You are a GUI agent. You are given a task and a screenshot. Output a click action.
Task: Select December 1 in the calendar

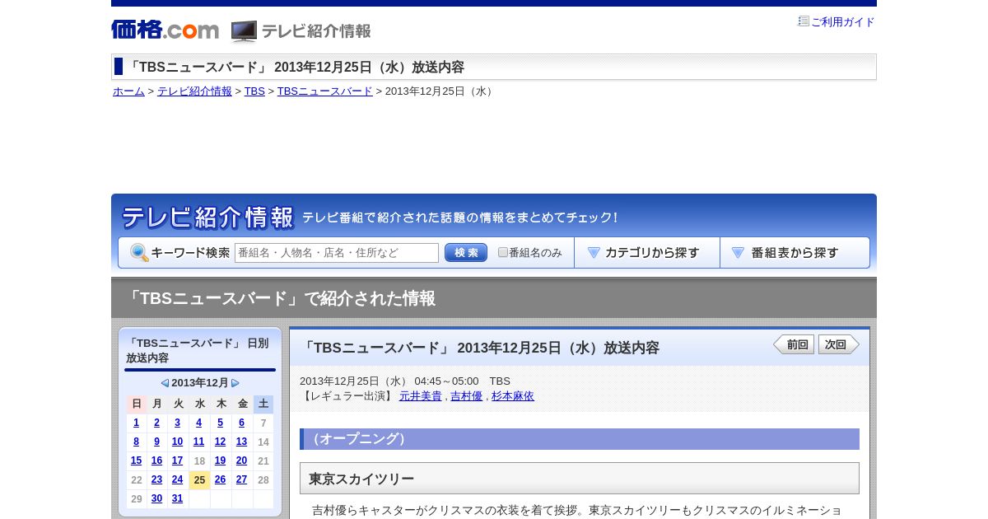pos(137,423)
